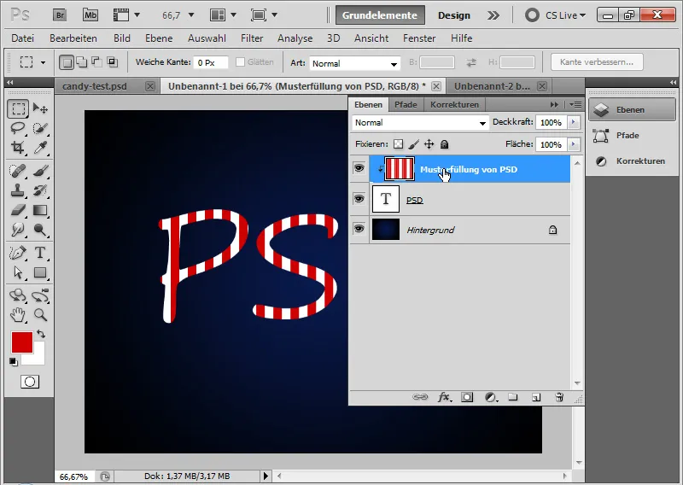Open the Filter menu
Screen dimensions: 683x485
(x=252, y=38)
